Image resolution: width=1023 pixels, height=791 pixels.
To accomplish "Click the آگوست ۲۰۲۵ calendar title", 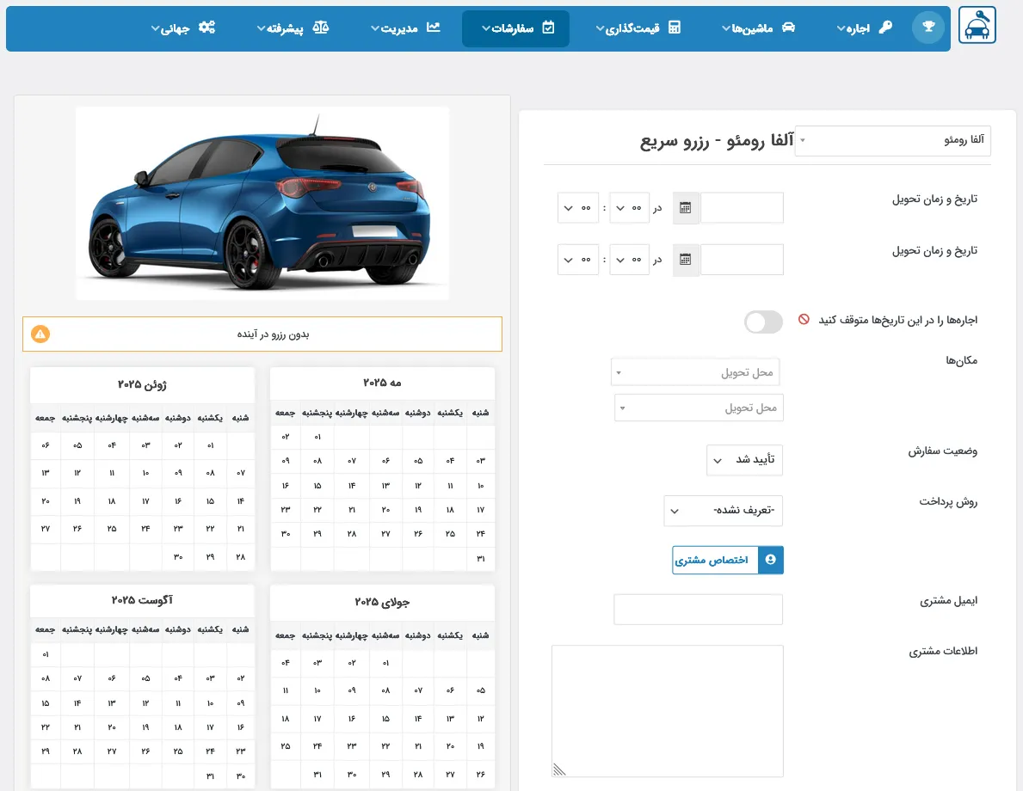I will [142, 600].
